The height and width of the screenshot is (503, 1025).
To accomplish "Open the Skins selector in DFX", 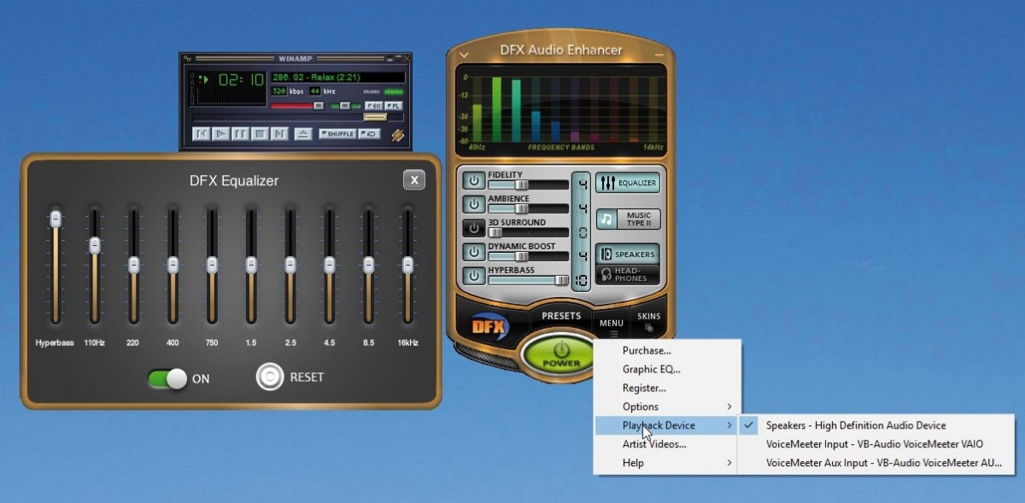I will [x=648, y=319].
